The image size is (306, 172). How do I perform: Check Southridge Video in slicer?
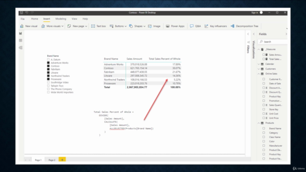48,82
